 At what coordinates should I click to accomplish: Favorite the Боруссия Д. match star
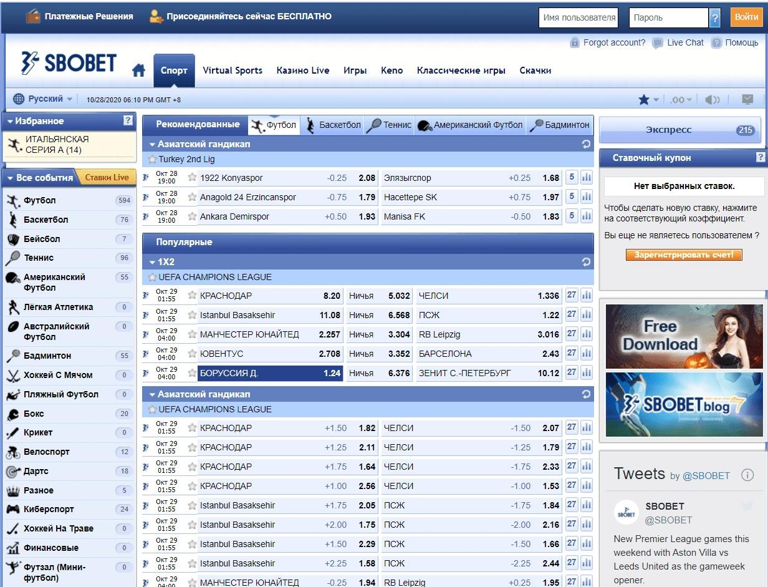192,373
